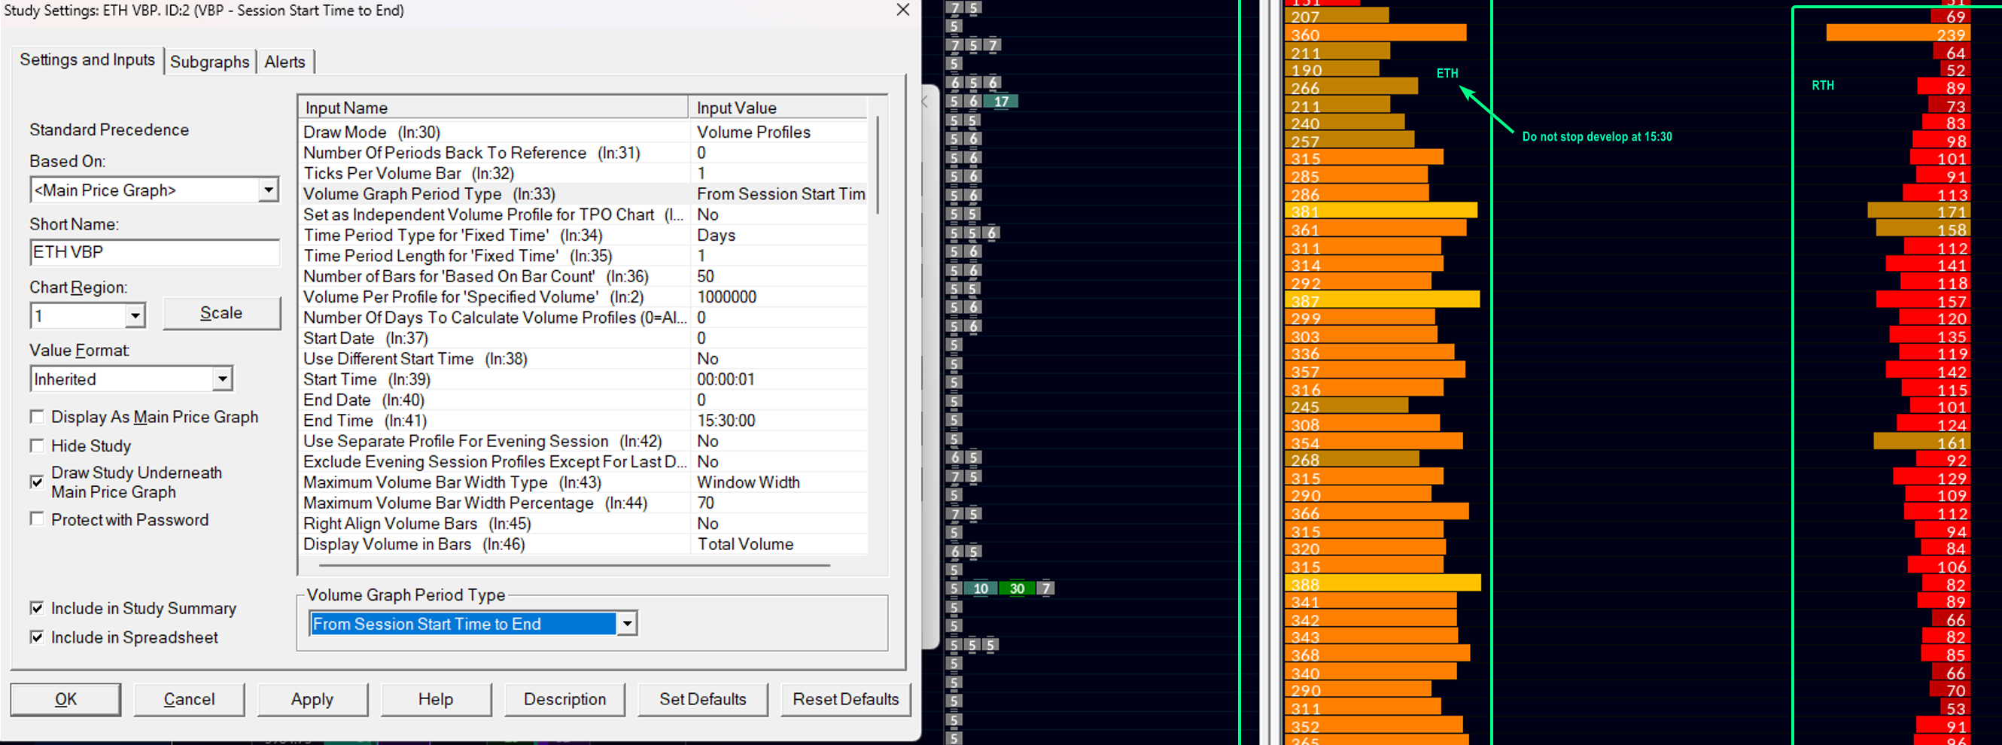Click the collapse chevron handle beside the dialog
2002x745 pixels.
[925, 102]
